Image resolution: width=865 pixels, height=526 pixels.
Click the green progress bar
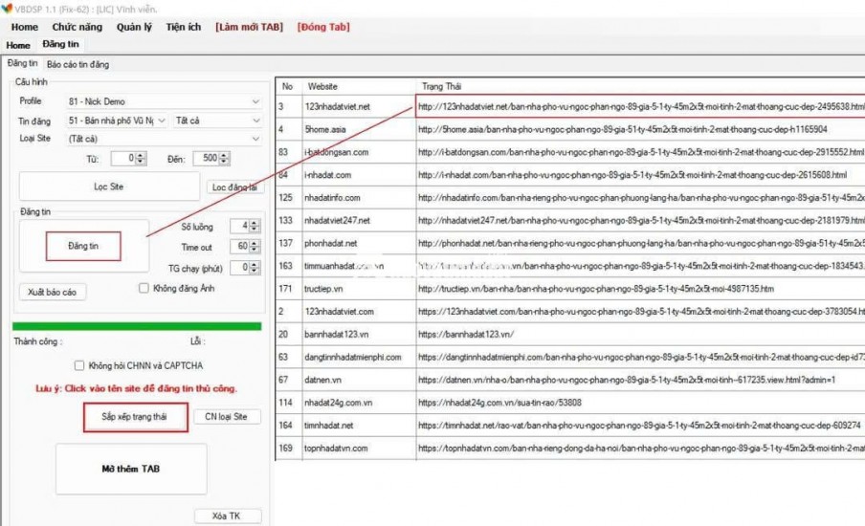click(x=136, y=326)
